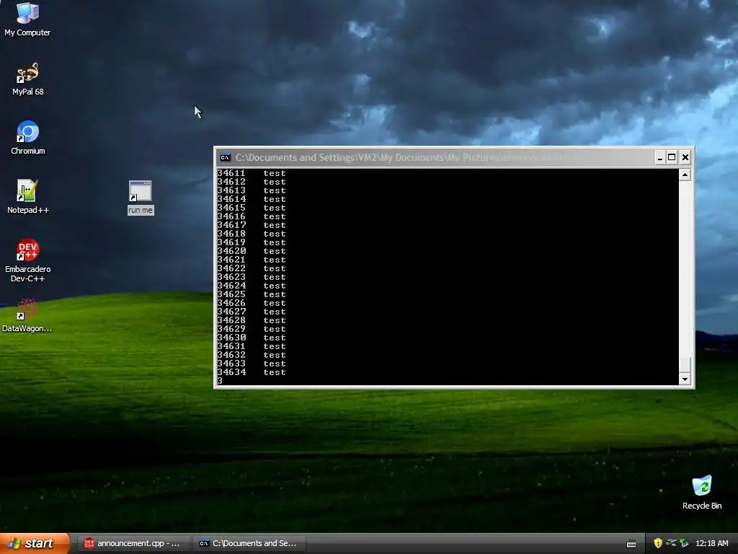Screen dimensions: 738x554
Task: Click console output line 34615 test
Action: (x=252, y=208)
